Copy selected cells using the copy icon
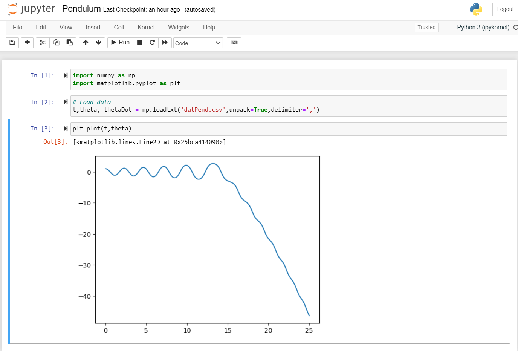This screenshot has width=518, height=351. 56,43
